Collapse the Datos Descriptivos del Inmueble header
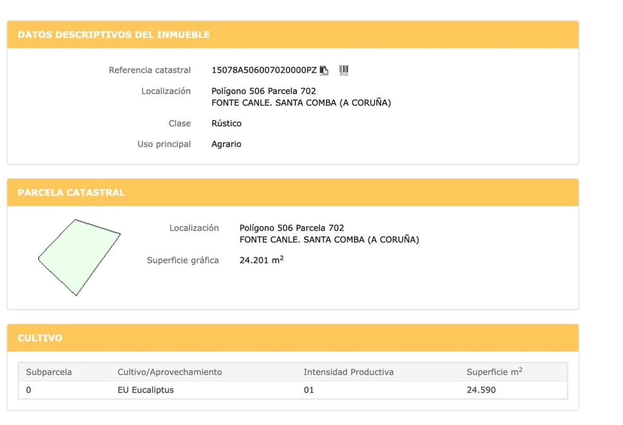623x425 pixels. pos(114,35)
